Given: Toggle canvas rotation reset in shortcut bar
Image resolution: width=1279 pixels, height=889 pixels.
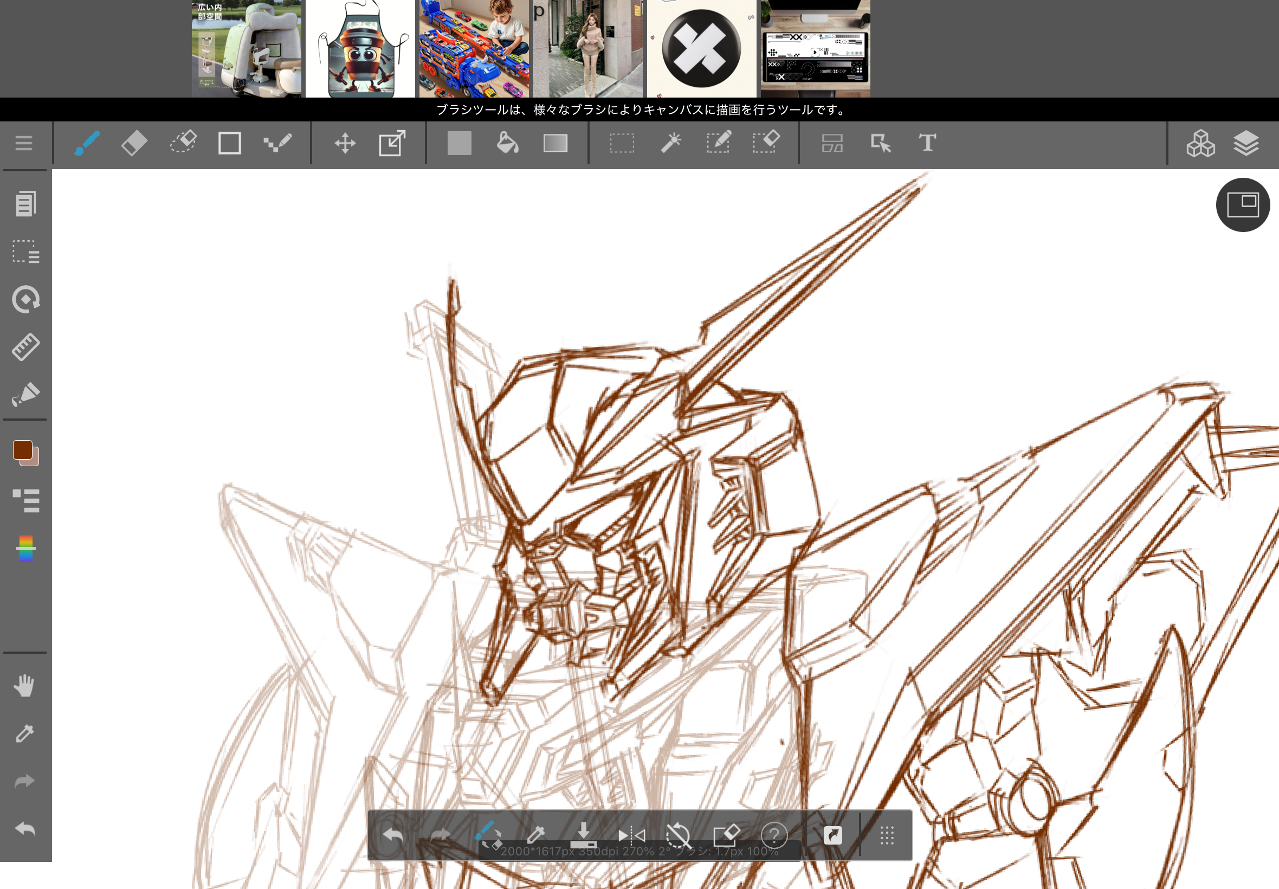Looking at the screenshot, I should pos(678,835).
